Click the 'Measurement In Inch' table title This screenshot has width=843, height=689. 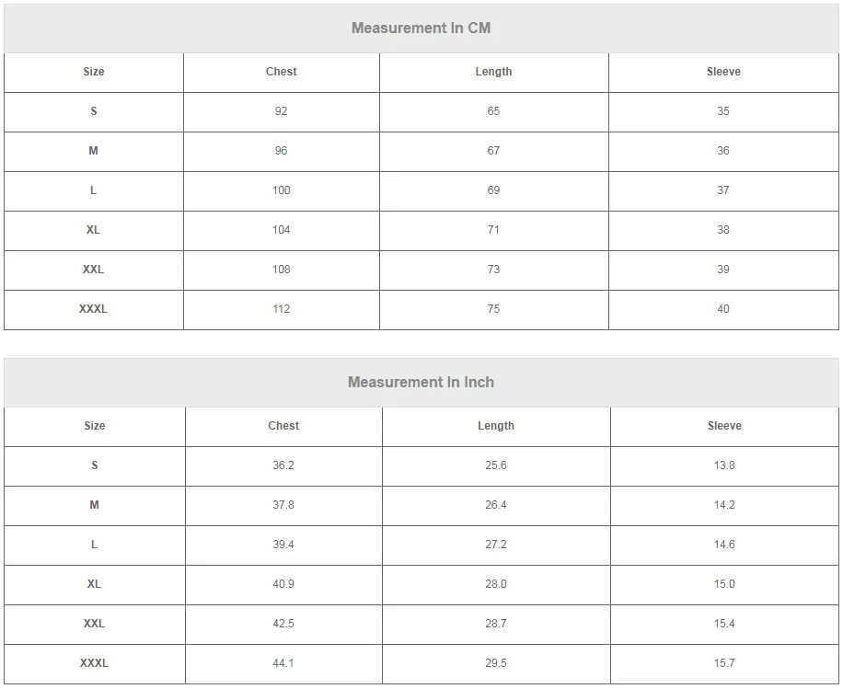[421, 382]
